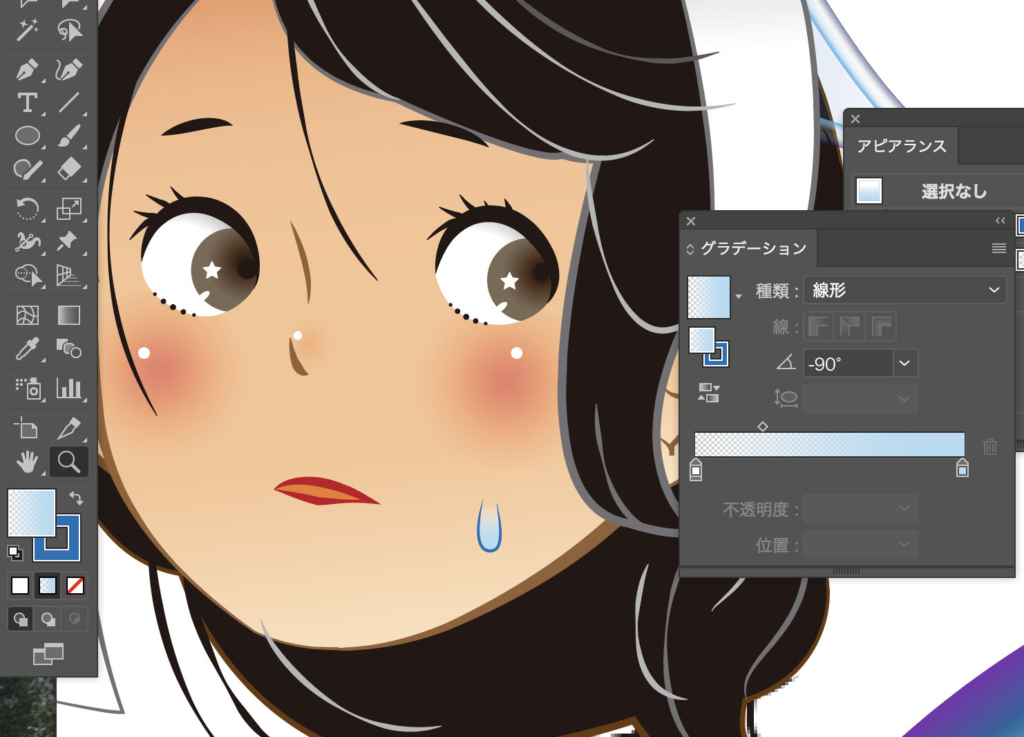Open the 不透明度 opacity dropdown

click(x=862, y=508)
